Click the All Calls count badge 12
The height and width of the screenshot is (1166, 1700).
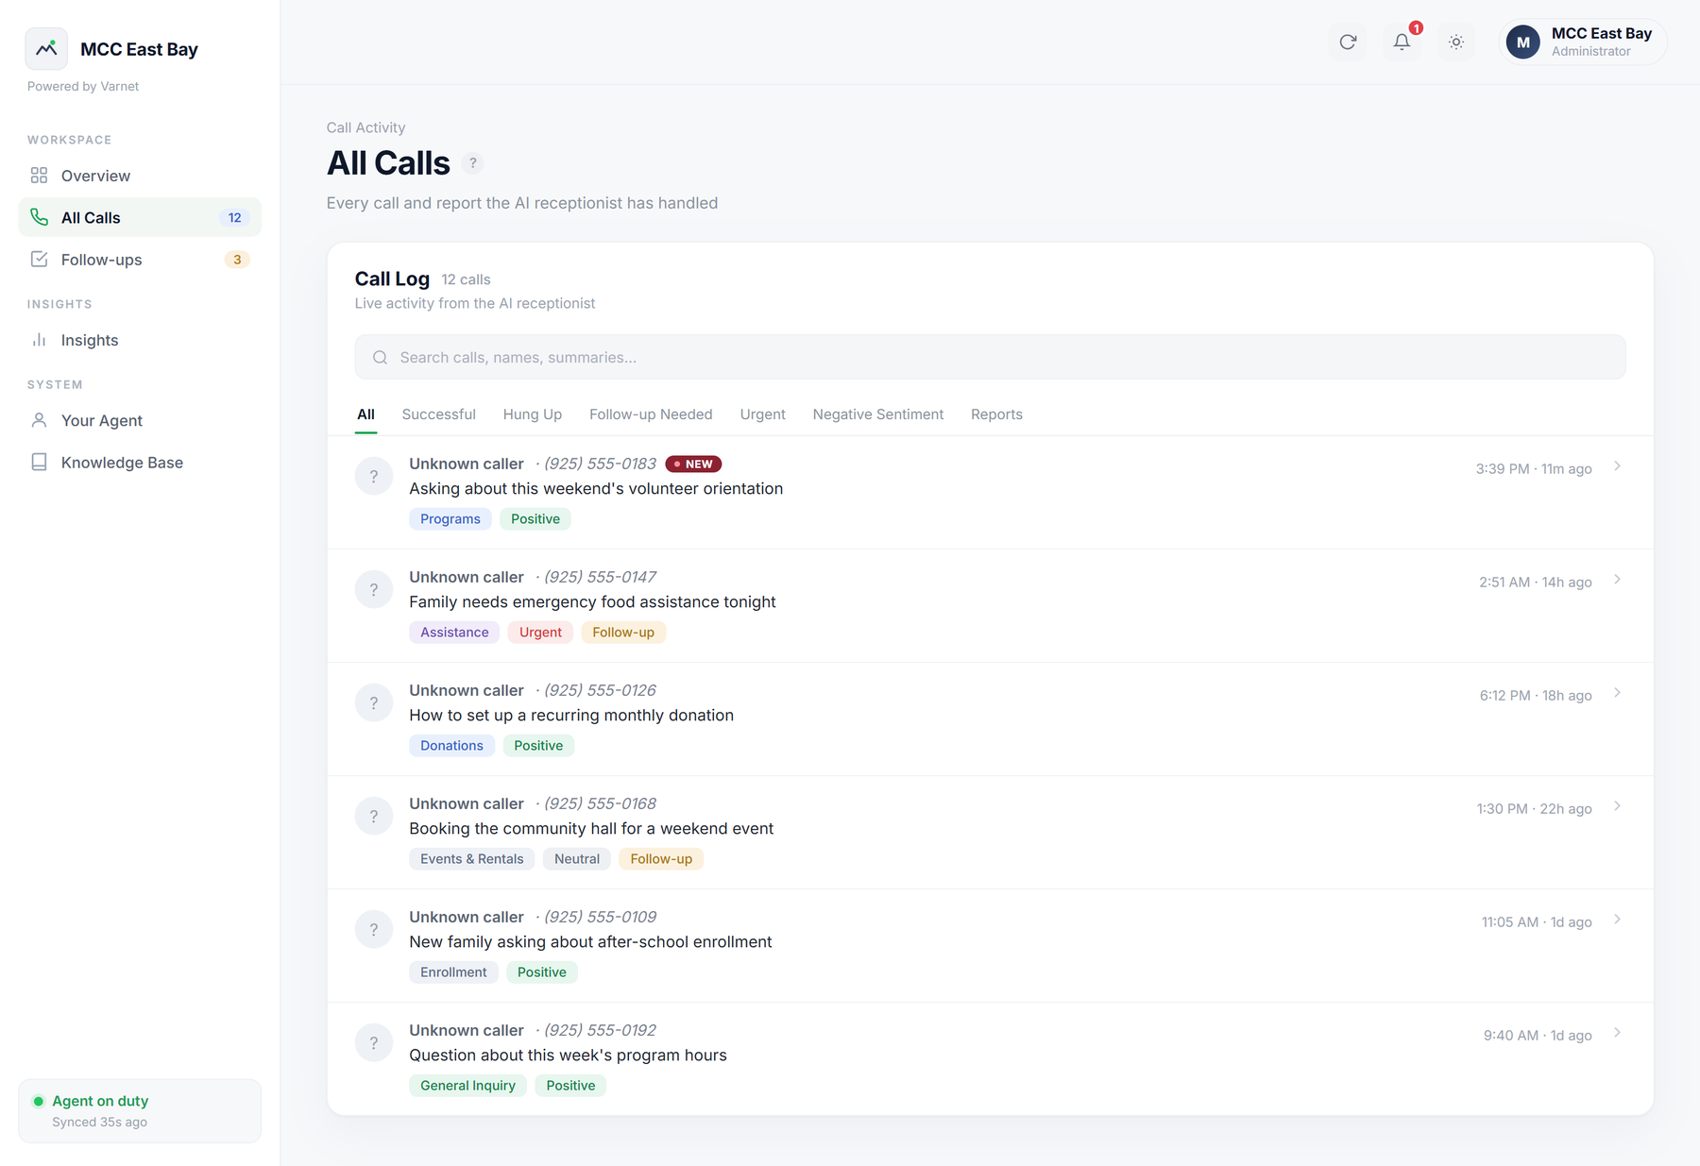point(234,218)
